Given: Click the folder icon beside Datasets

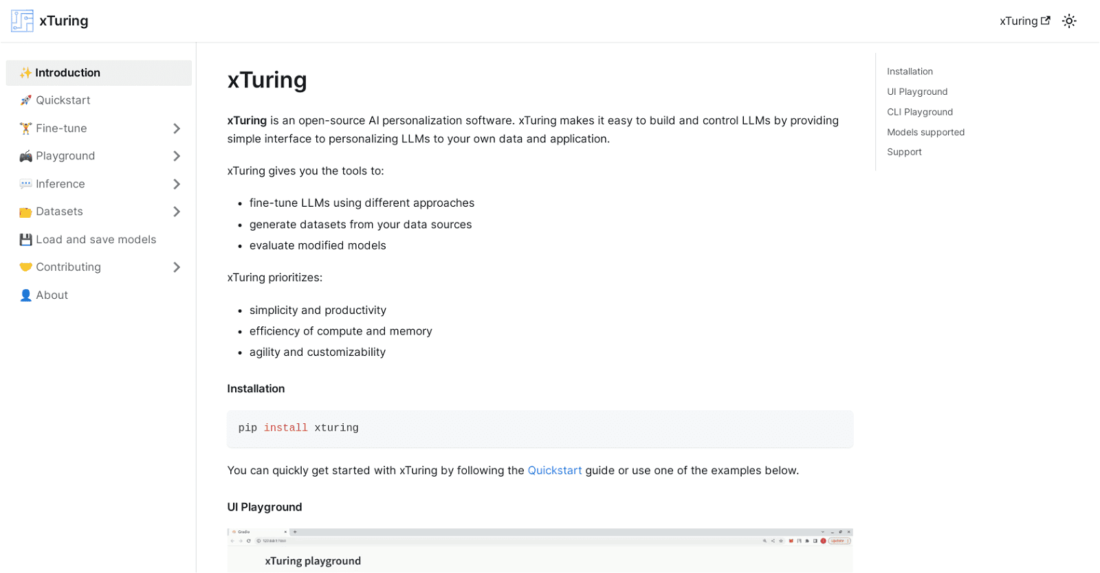Looking at the screenshot, I should (x=25, y=212).
